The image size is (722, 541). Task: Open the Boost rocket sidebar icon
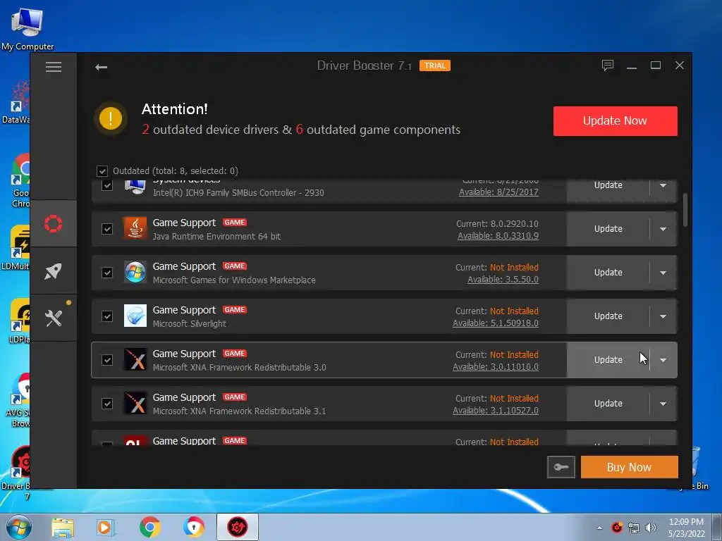click(x=54, y=271)
